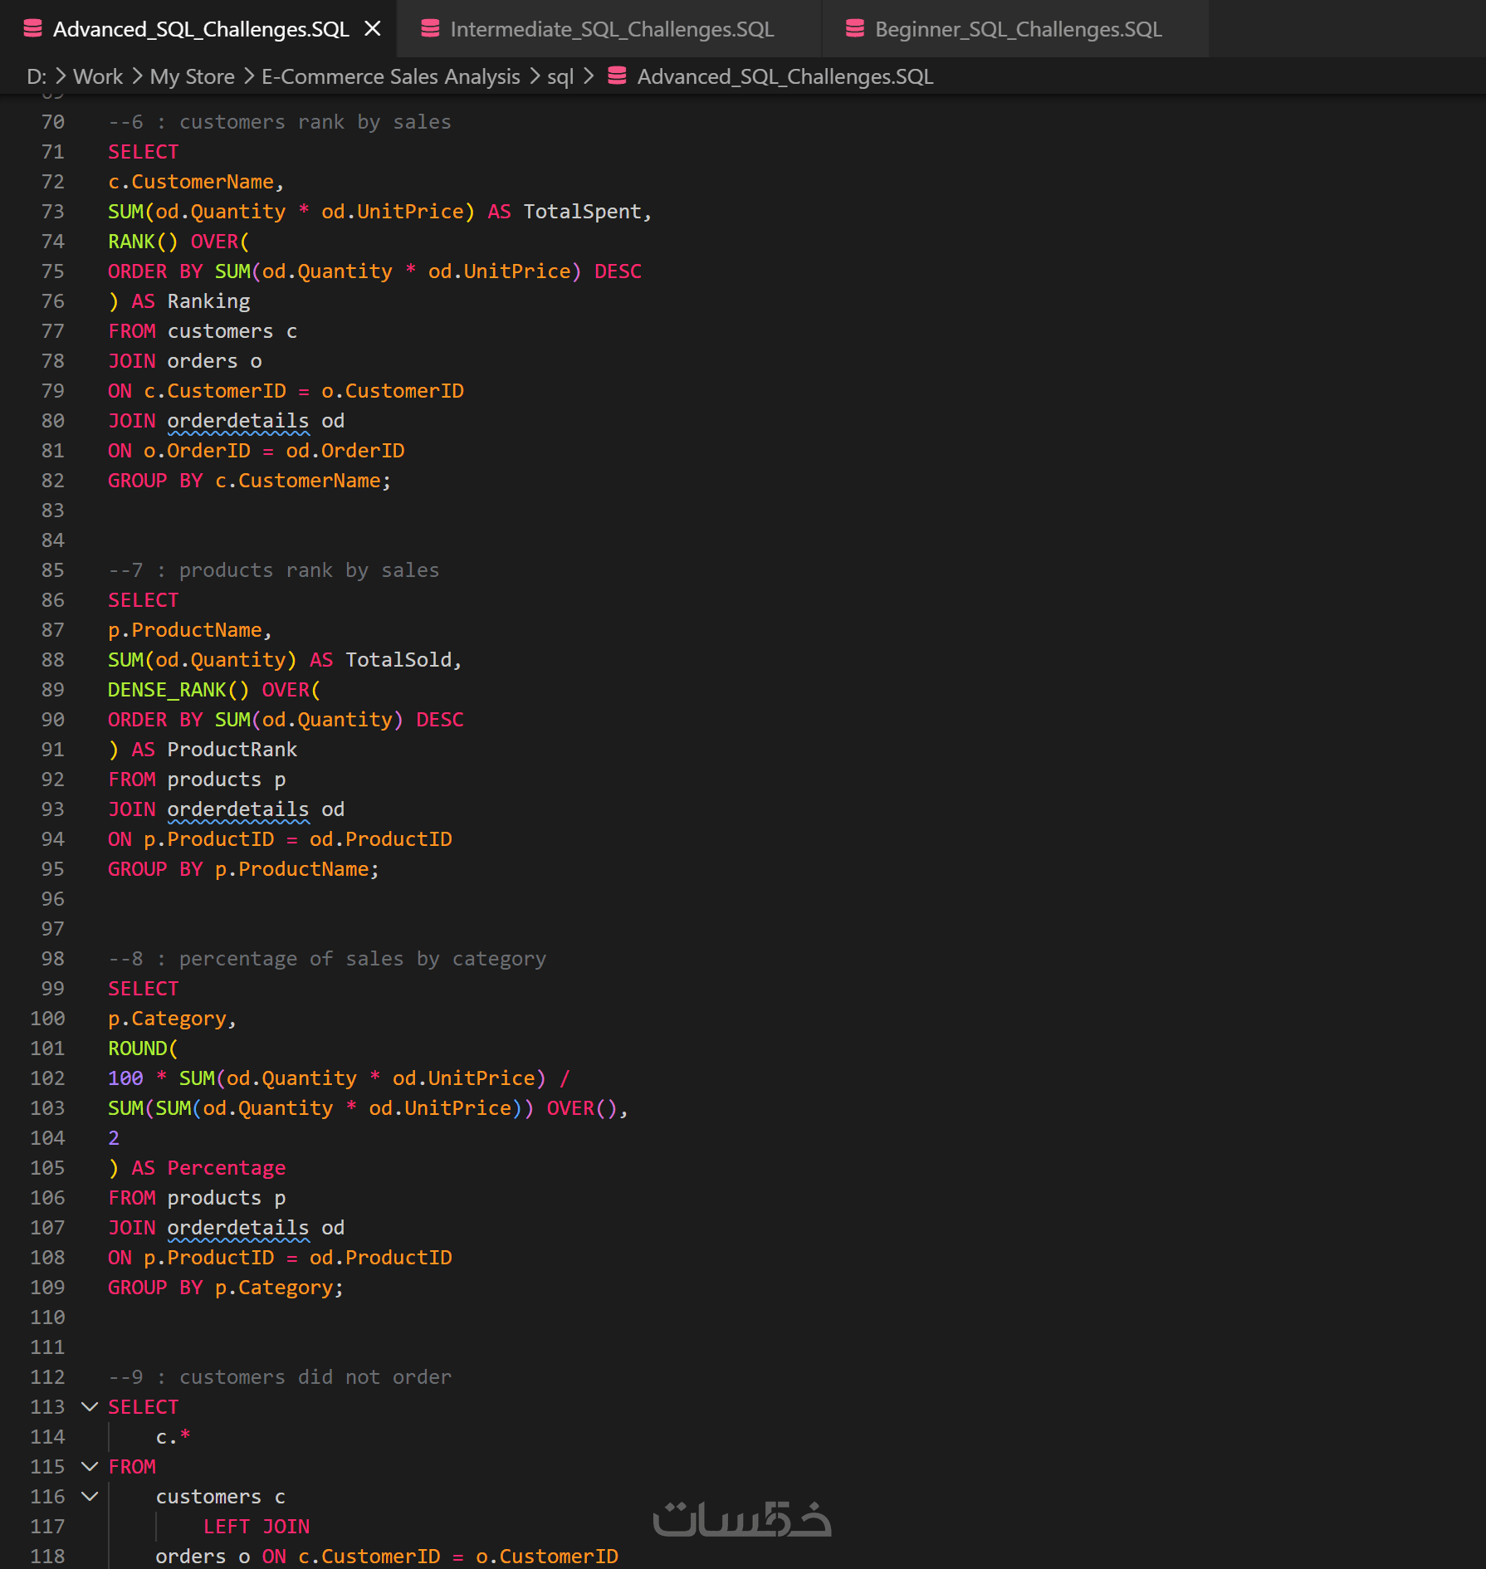Click 'JOIN orders o' on line 78
Screen dimensions: 1486x1569
point(185,361)
